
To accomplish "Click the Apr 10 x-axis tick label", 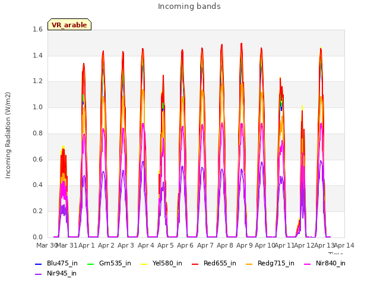I will tap(265, 245).
